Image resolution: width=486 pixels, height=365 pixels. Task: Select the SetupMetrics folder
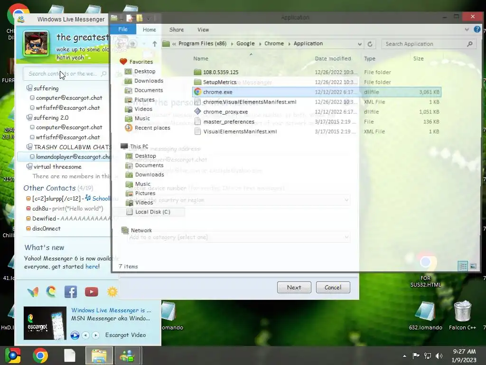pyautogui.click(x=219, y=82)
